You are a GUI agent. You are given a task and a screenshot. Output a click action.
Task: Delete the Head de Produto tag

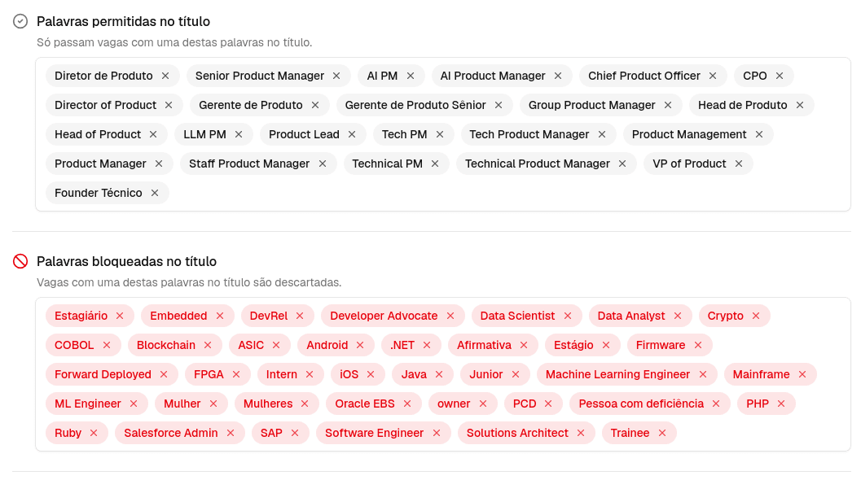point(800,105)
